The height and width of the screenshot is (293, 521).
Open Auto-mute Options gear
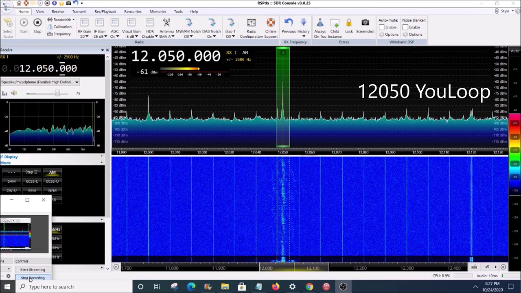(x=389, y=35)
